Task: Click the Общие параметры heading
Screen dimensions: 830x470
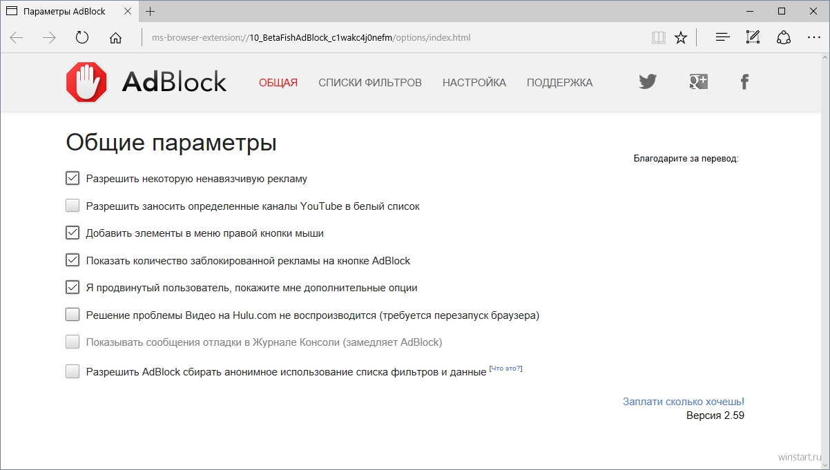Action: click(171, 144)
